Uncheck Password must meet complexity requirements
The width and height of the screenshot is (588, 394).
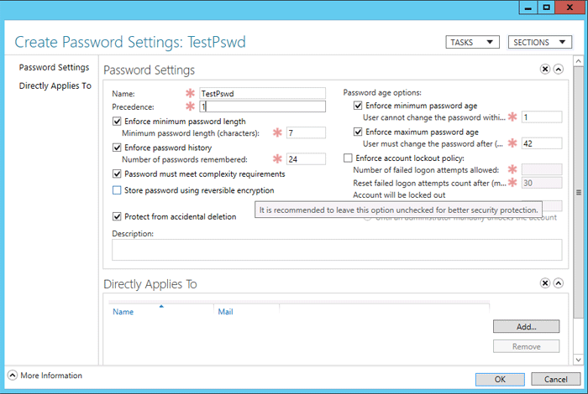[117, 174]
